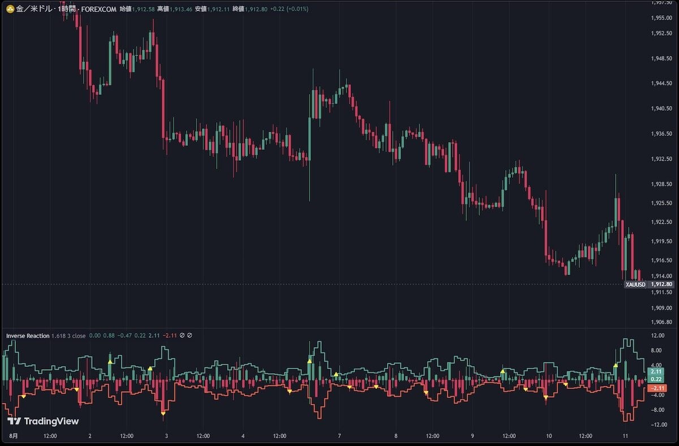Click the 8月 label on time axis
Screen dimensions: 679x446
[14, 436]
